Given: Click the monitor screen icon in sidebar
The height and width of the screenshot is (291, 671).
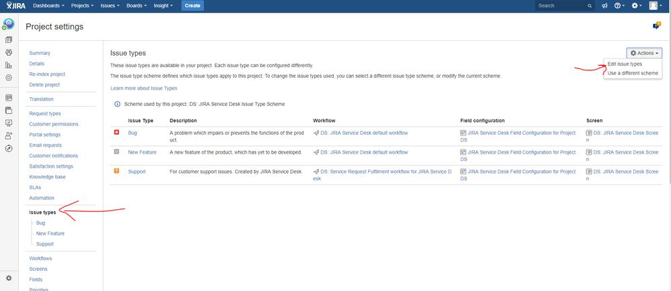Looking at the screenshot, I should tap(9, 123).
